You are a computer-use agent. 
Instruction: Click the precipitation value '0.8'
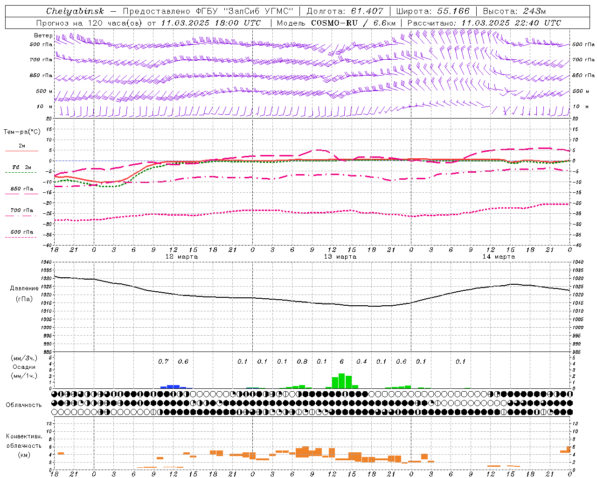click(302, 361)
